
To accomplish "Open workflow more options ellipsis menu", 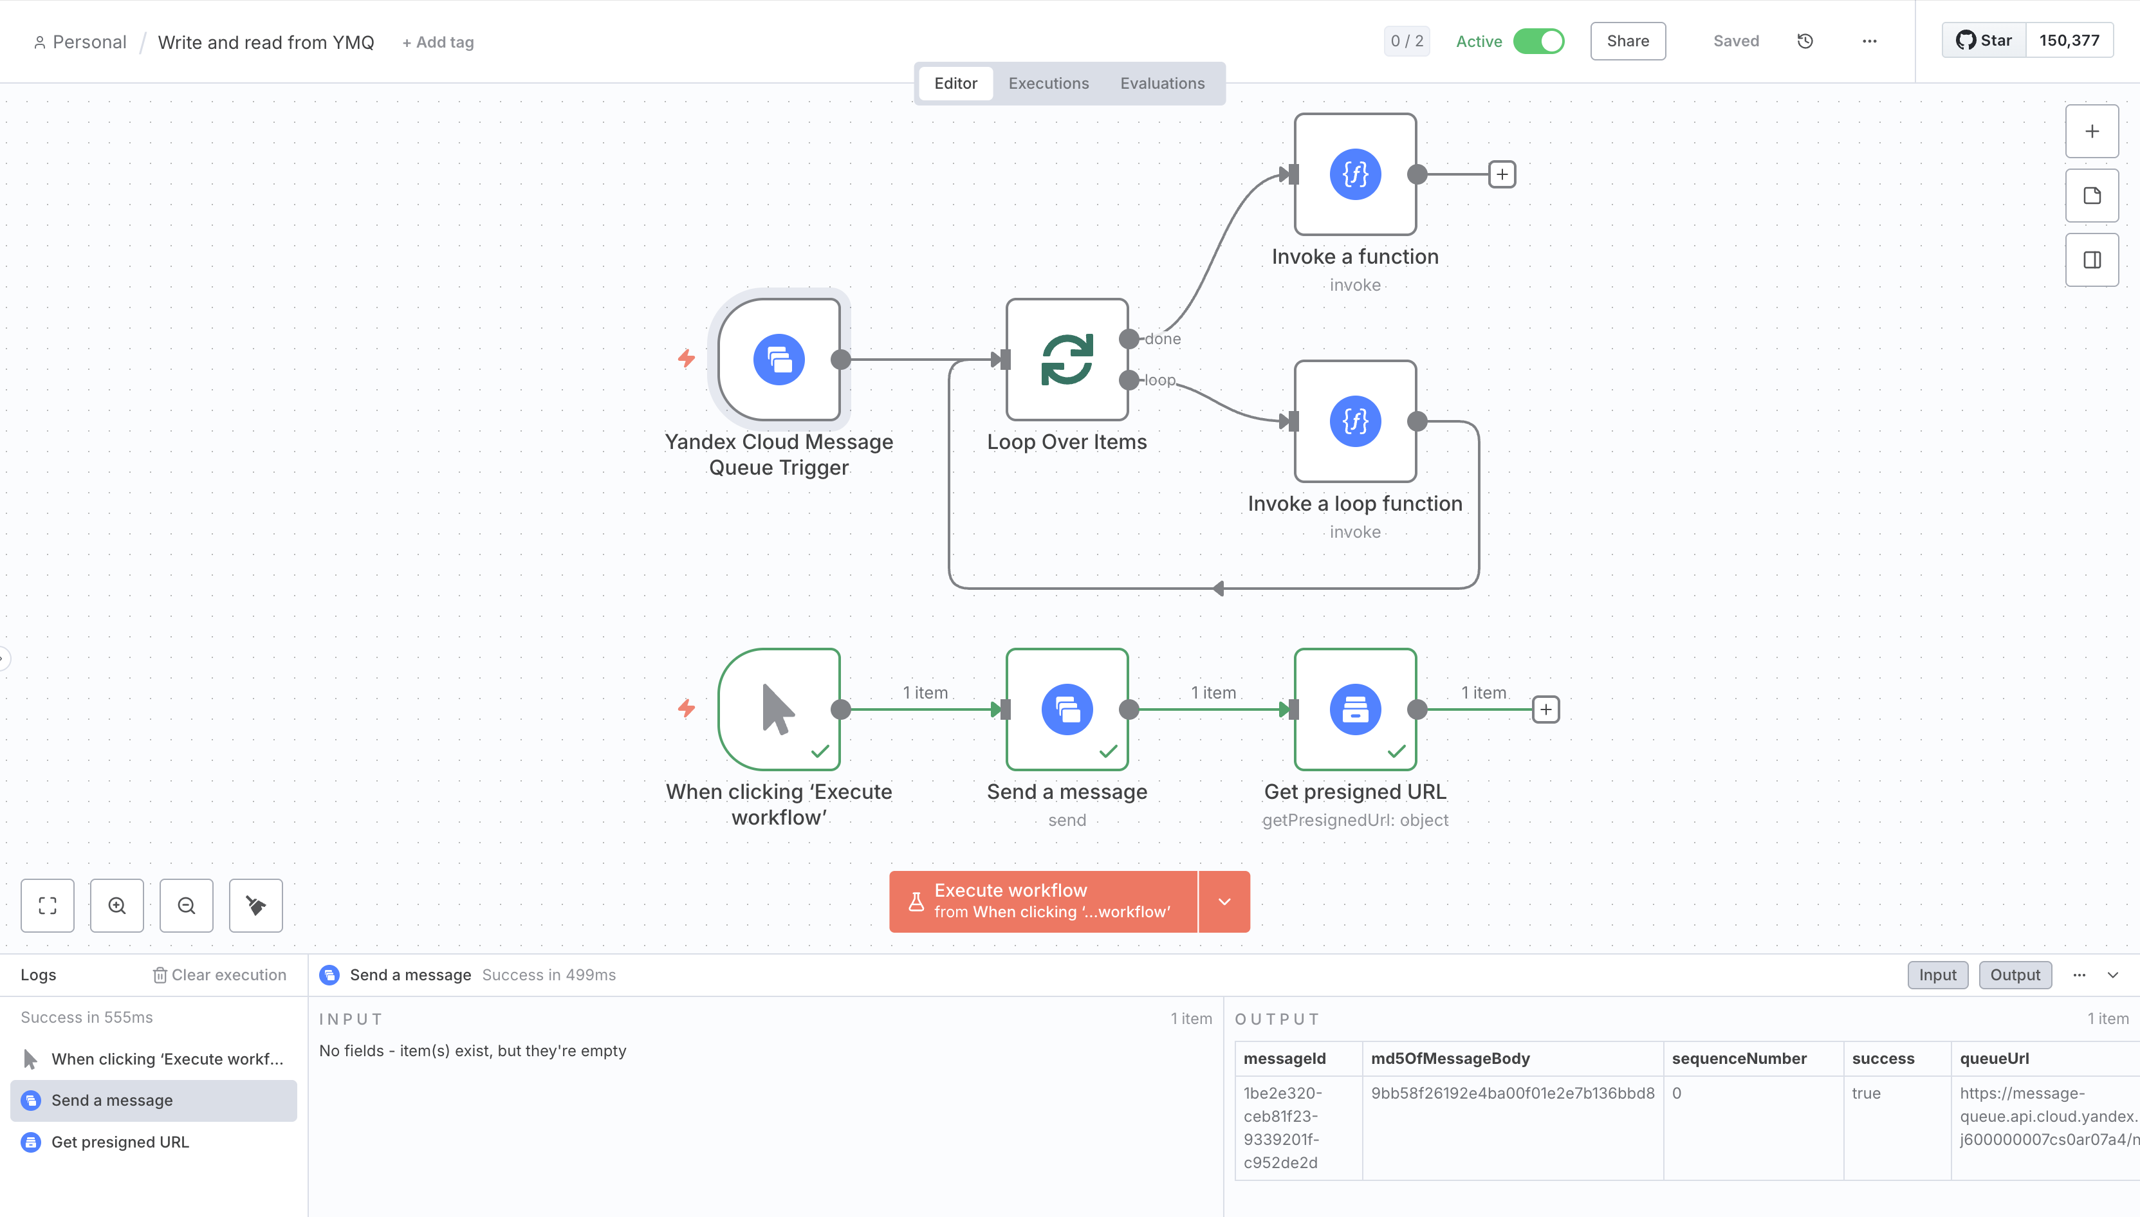I will click(1869, 41).
